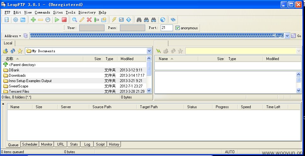Switch to the URL tab
The width and height of the screenshot is (305, 156).
coord(61,144)
